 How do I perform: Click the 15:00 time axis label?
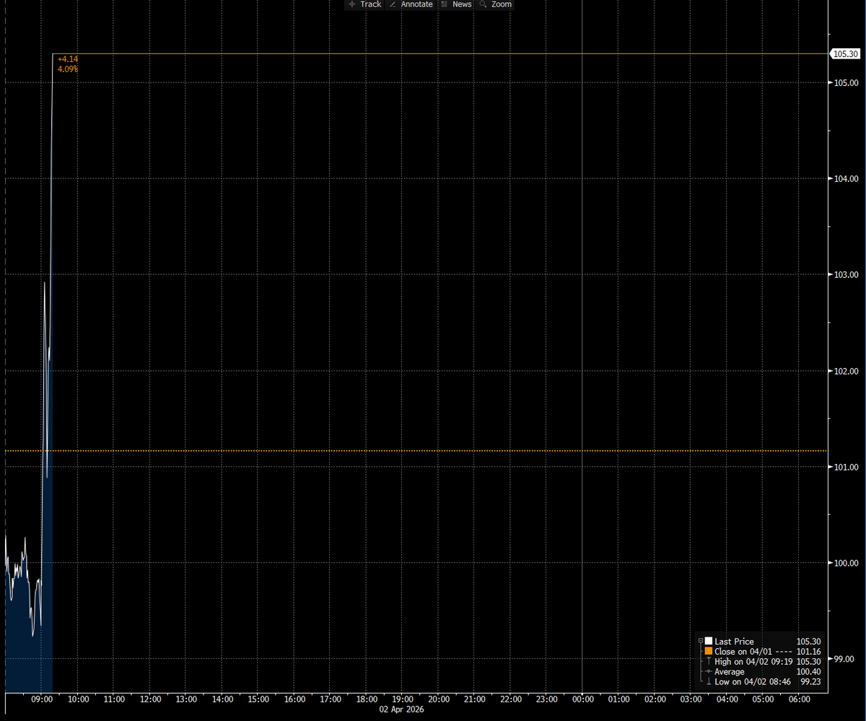[258, 699]
